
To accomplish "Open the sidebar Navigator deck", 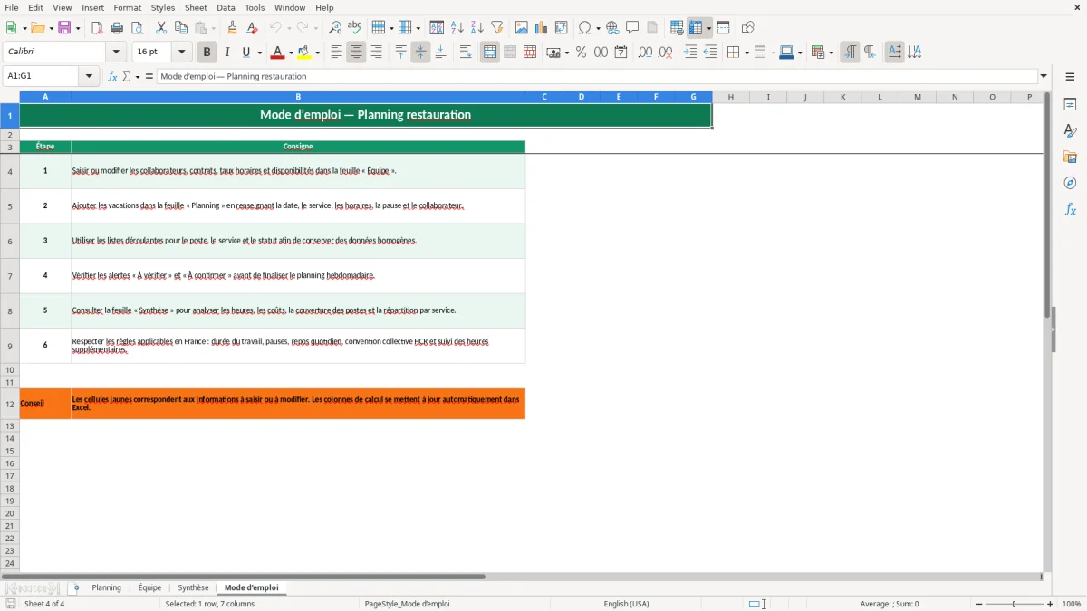I will (x=1070, y=183).
